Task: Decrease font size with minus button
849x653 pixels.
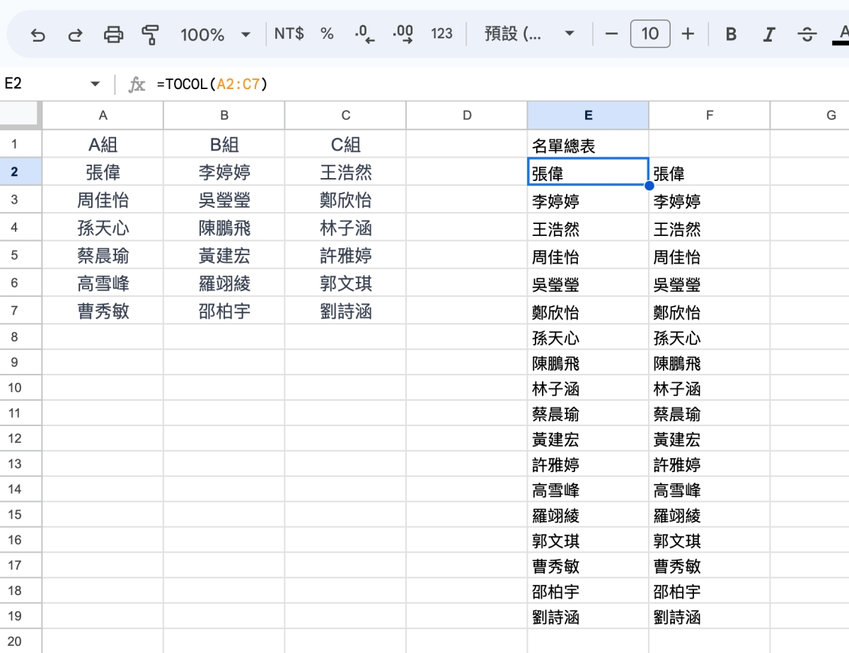Action: point(612,34)
